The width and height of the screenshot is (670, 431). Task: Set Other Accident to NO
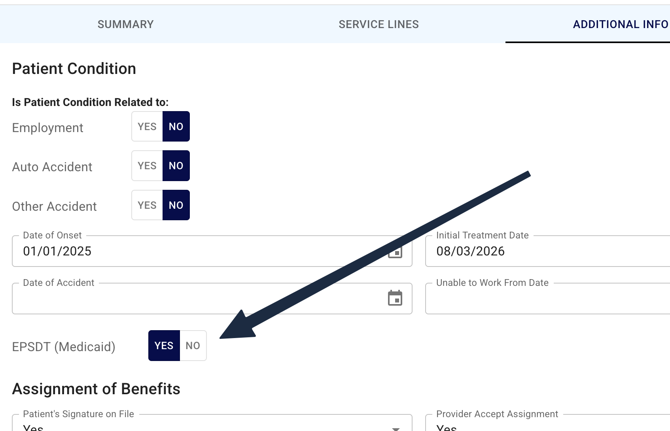point(176,205)
